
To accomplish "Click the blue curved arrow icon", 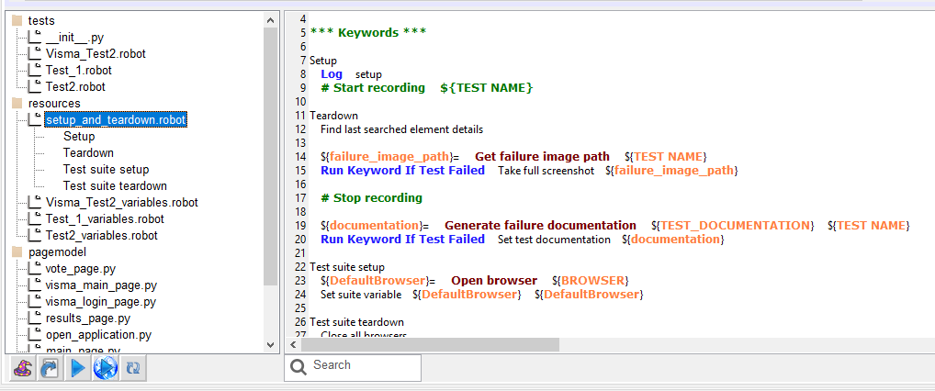I will click(51, 368).
